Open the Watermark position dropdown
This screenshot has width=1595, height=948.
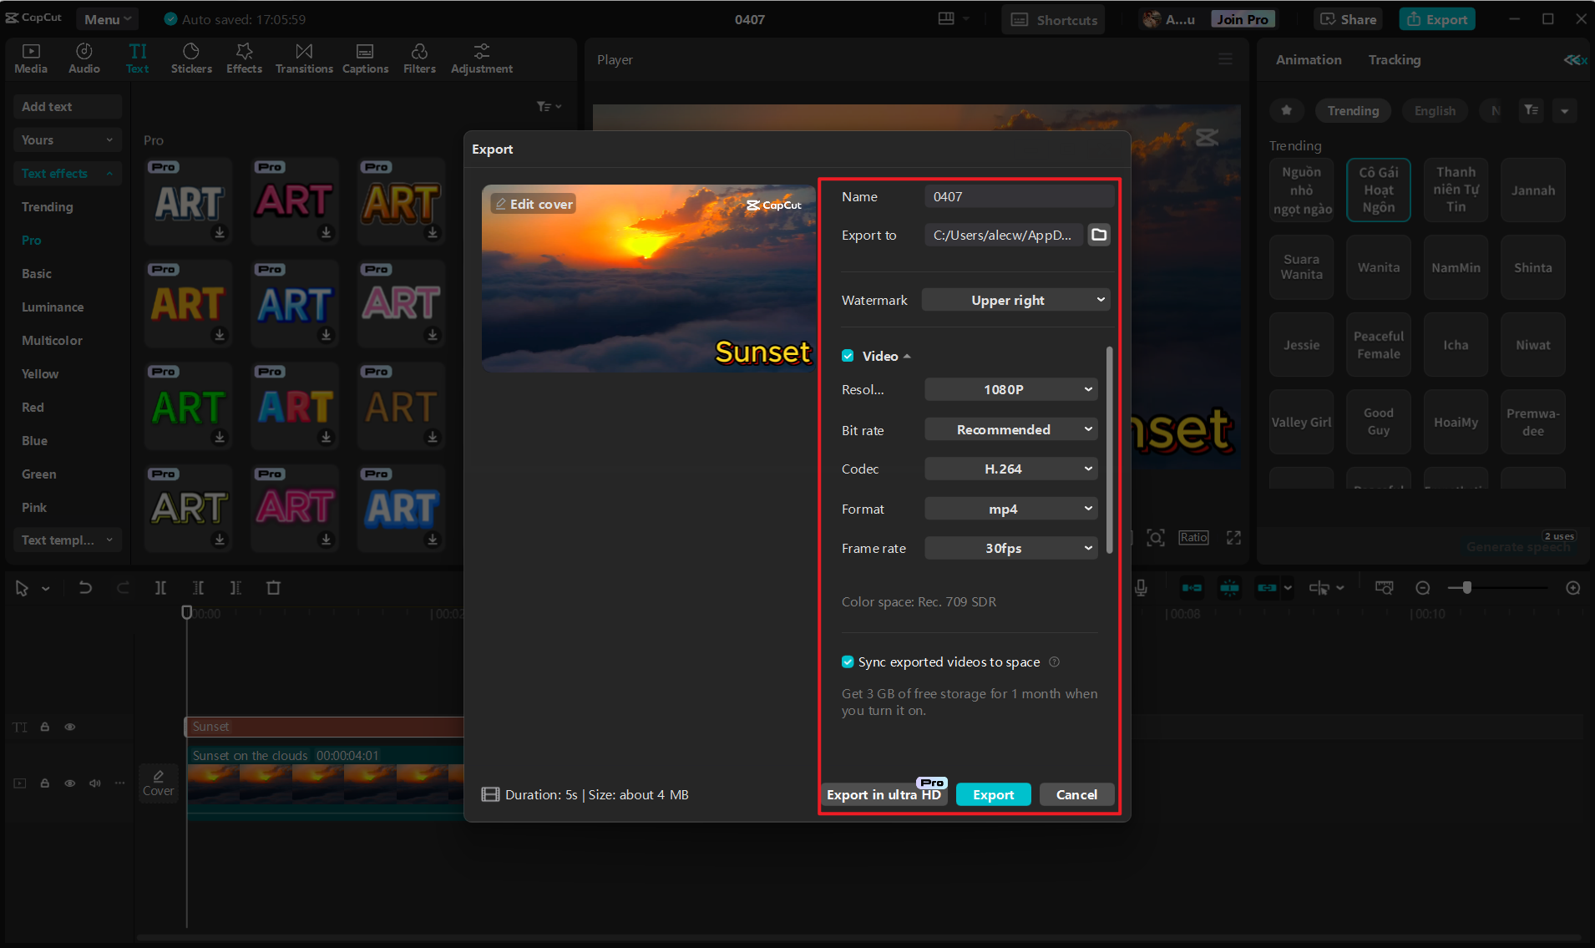[x=1015, y=299]
